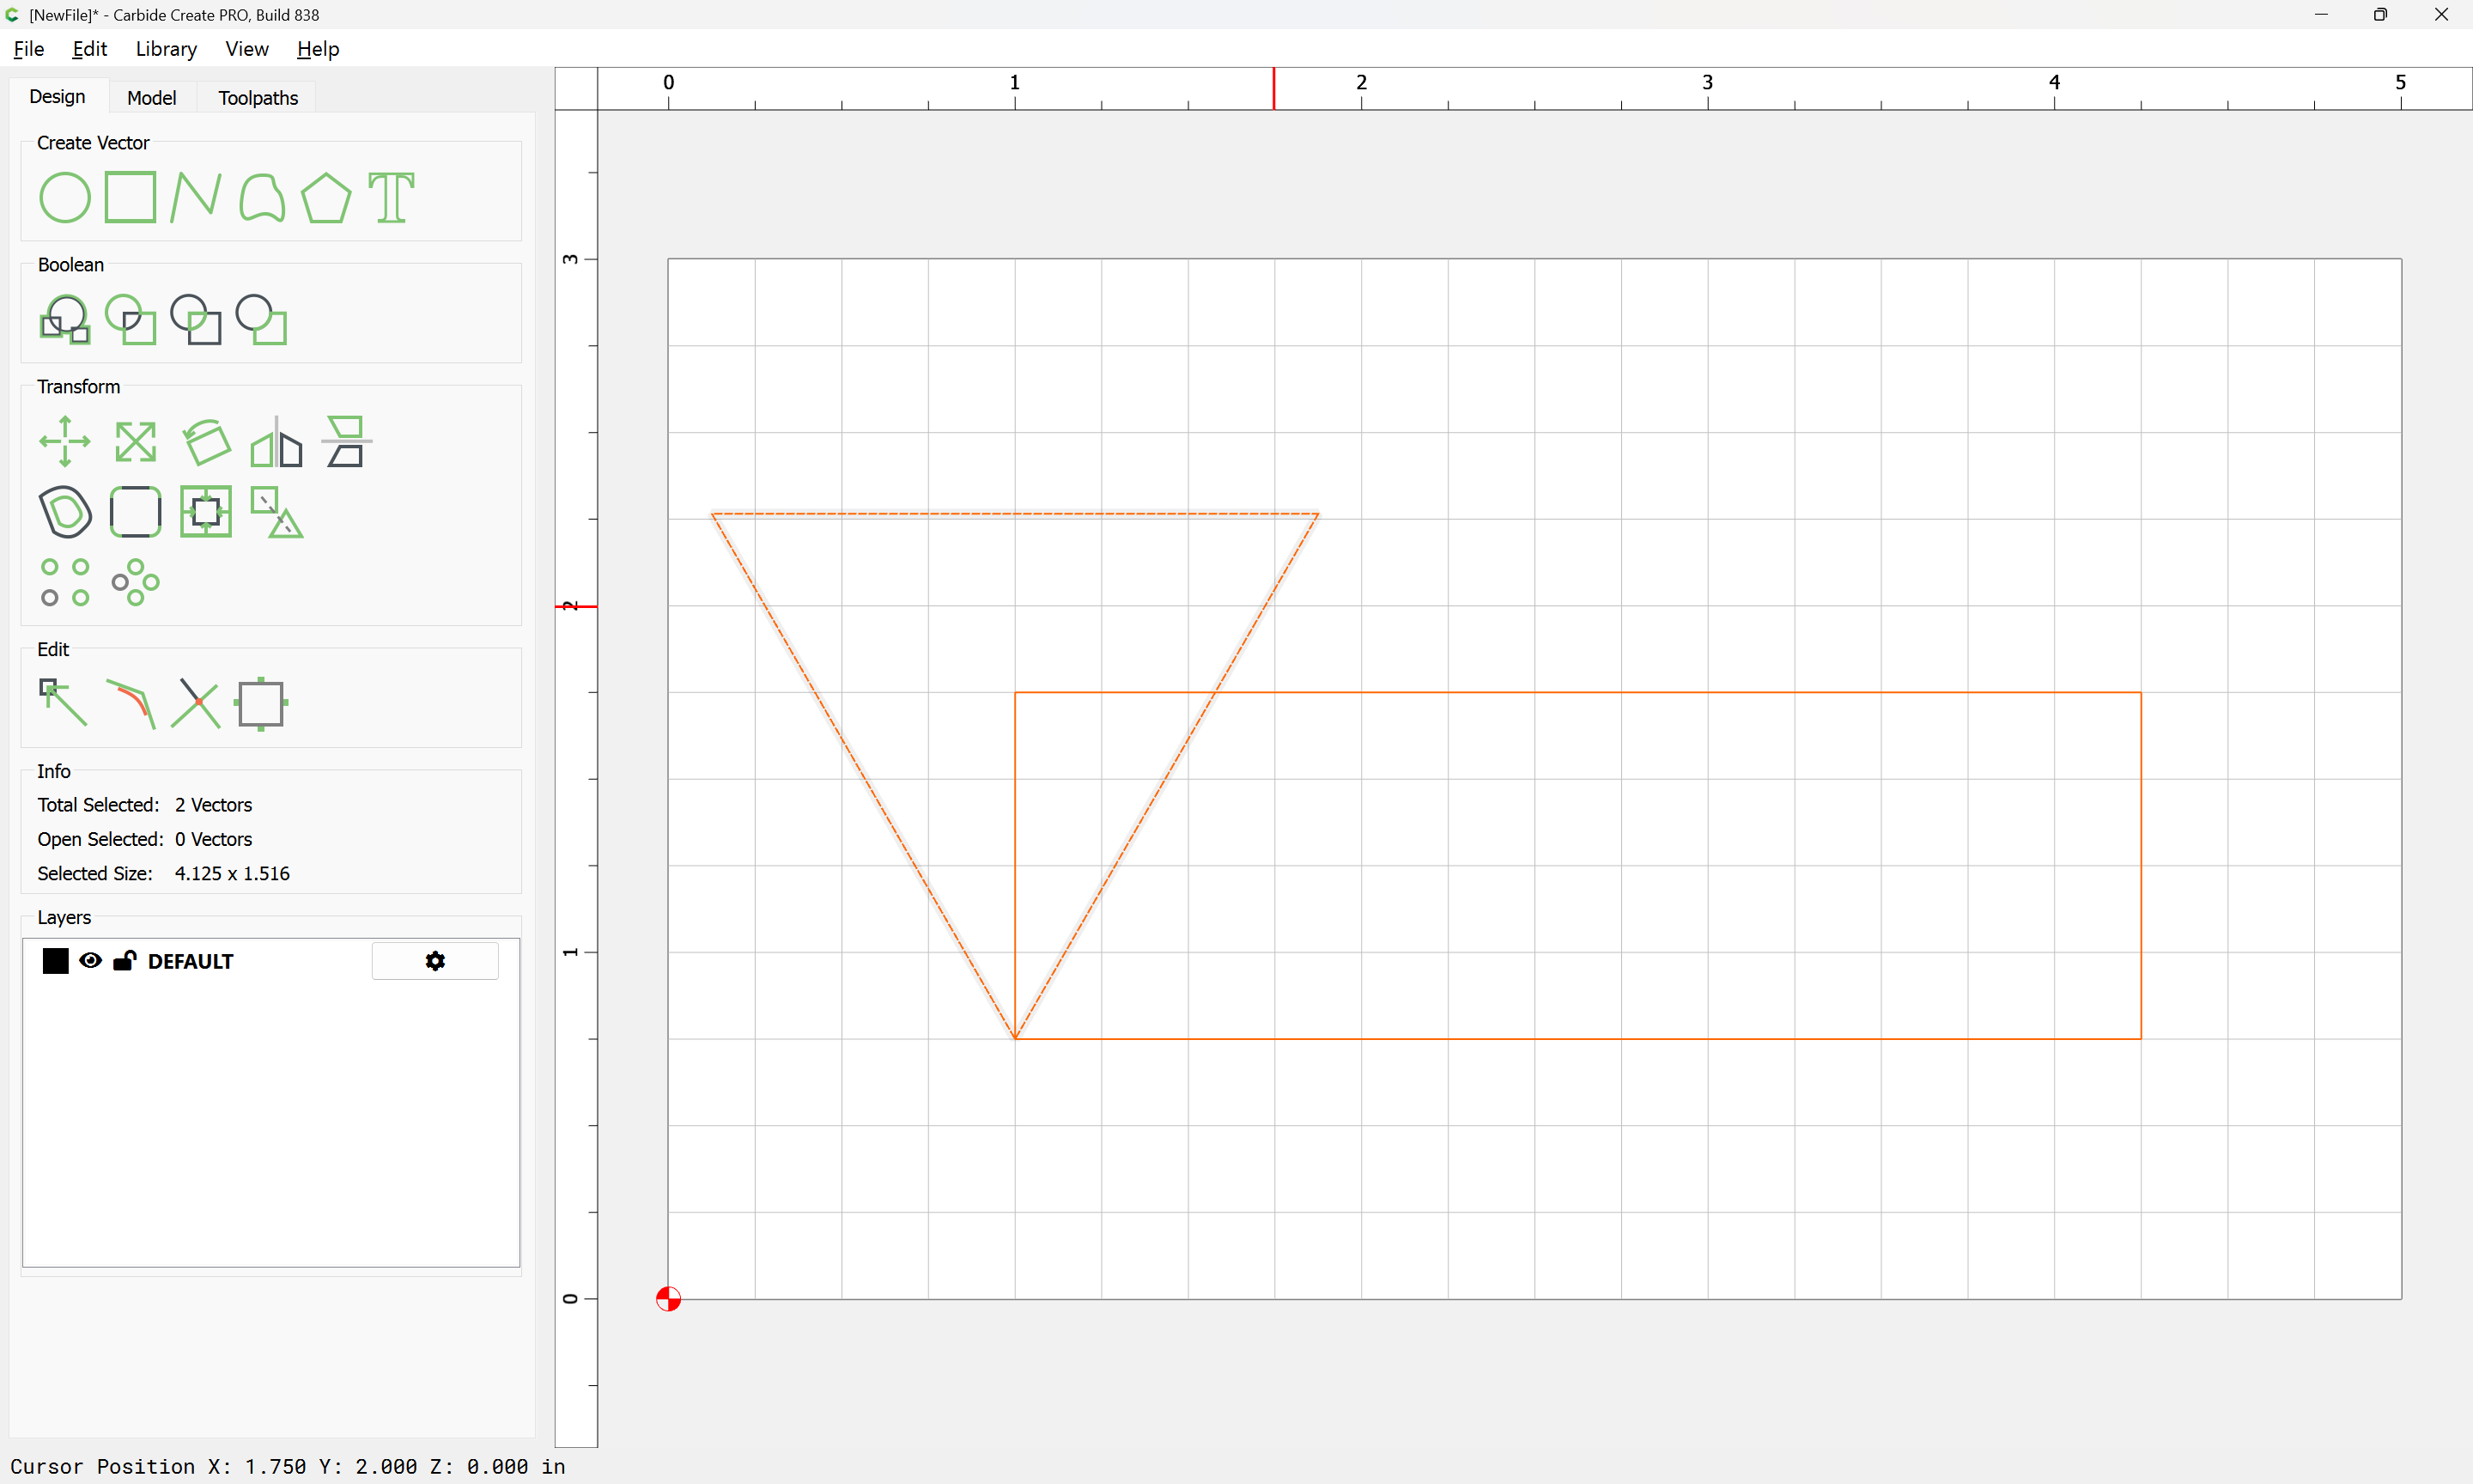This screenshot has height=1484, width=2473.
Task: Click the Mirror/Flip transform icon
Action: point(276,441)
